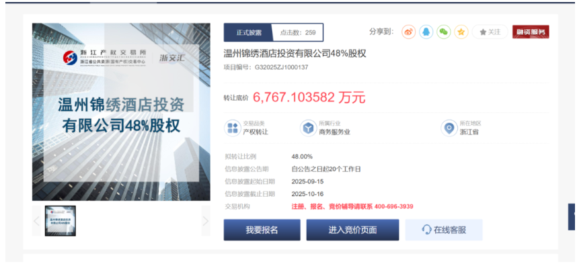This screenshot has height=266, width=577.
Task: Open the large project cover image
Action: click(121, 112)
